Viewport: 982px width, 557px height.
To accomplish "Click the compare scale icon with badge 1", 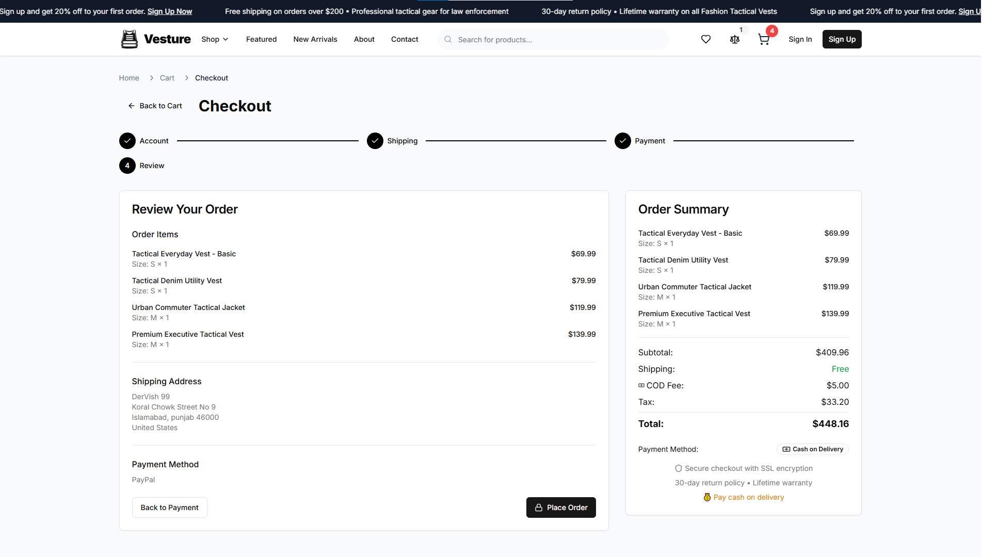I will pos(734,39).
